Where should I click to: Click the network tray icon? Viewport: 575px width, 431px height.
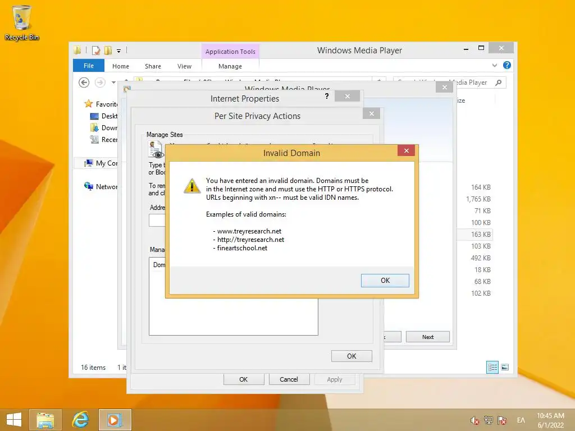coord(489,420)
